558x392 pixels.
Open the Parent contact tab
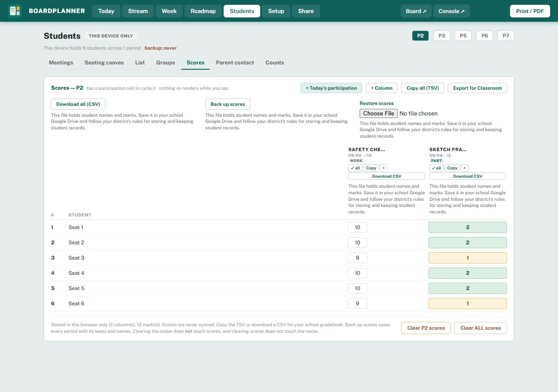(235, 63)
